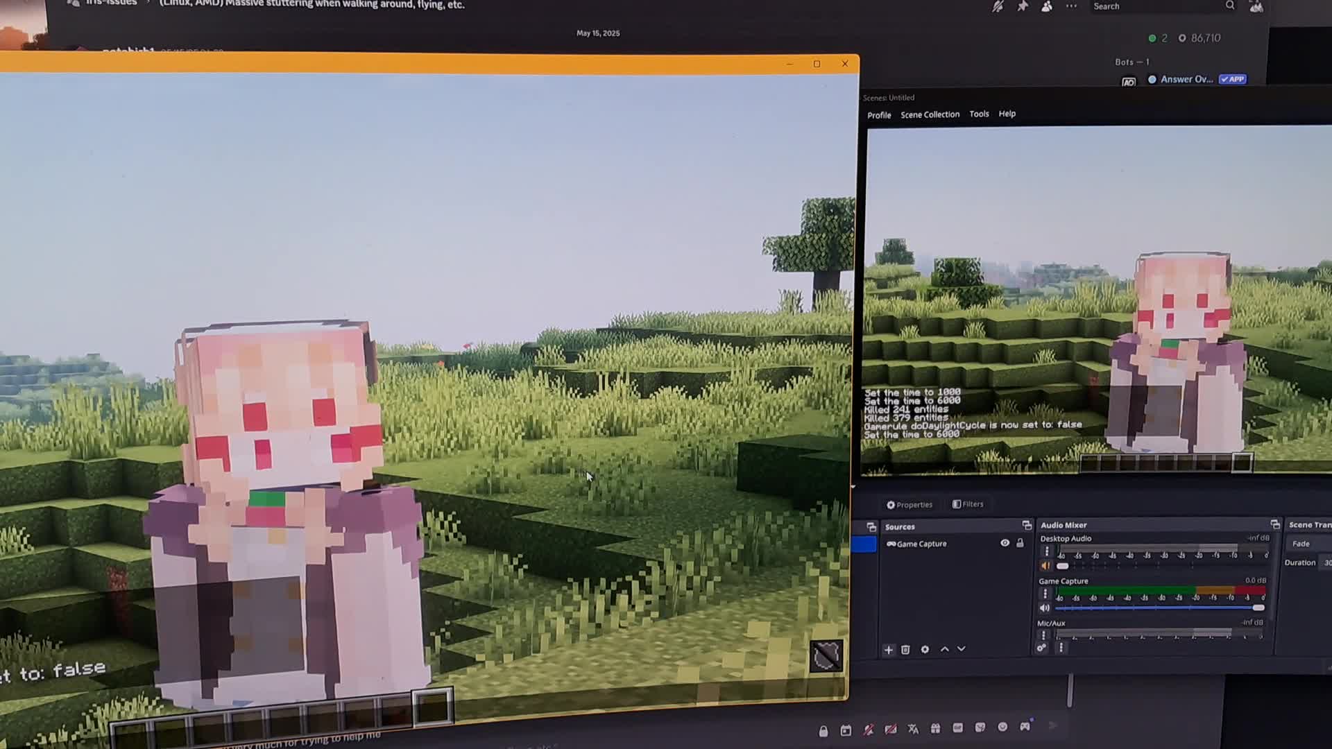Add a new source with plus icon
Screen dimensions: 1332x749
888,650
